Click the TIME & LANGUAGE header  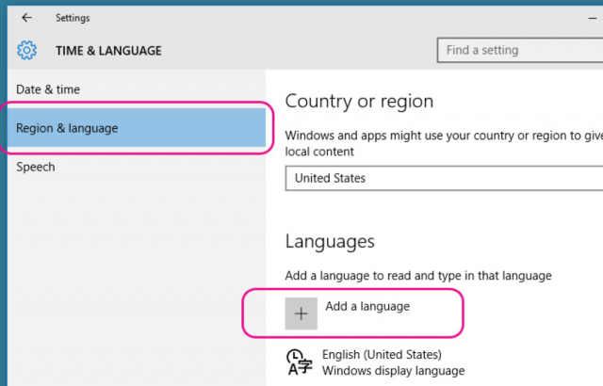(108, 51)
